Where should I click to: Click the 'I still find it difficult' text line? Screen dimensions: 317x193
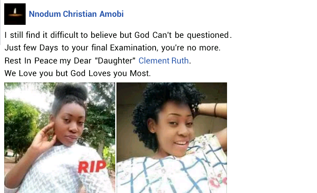coord(118,35)
